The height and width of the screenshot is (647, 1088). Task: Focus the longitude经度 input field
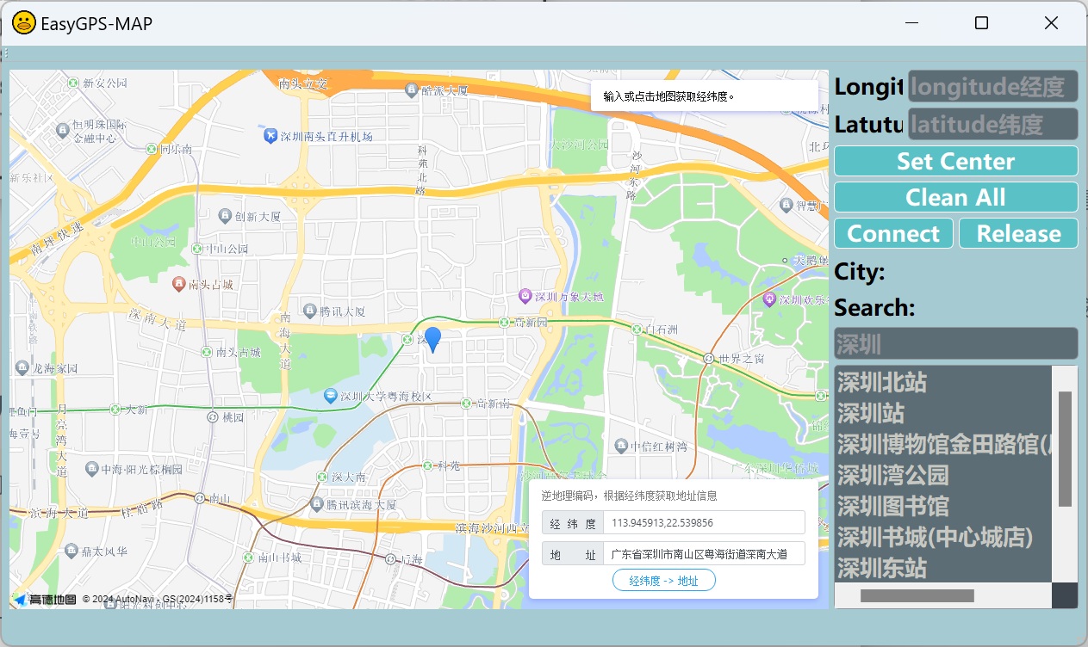[x=993, y=86]
